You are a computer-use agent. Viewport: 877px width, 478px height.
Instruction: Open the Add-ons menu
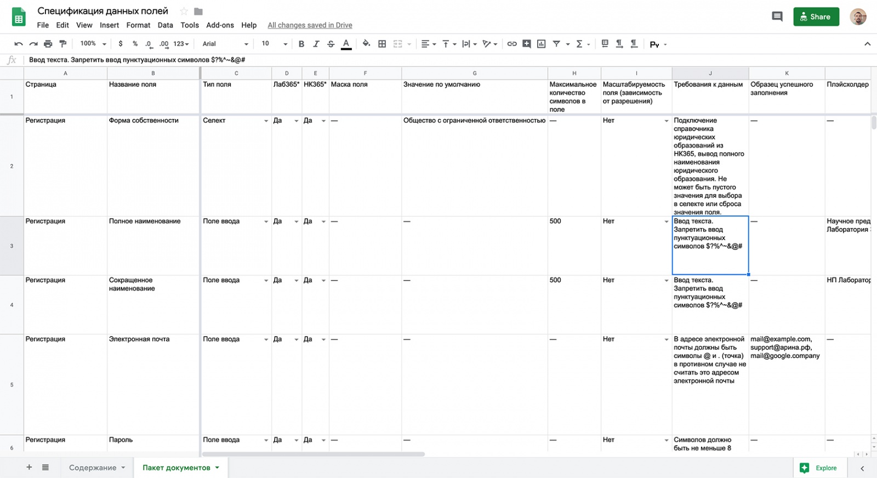click(220, 25)
